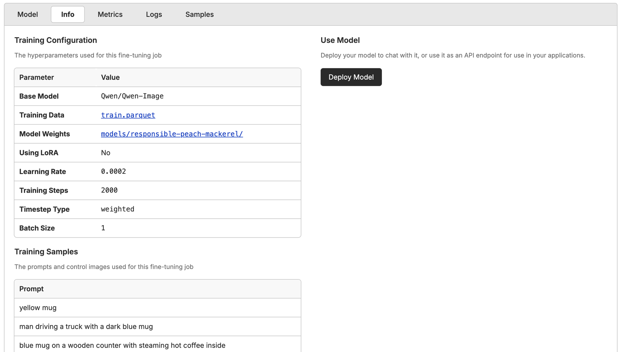Switch to the Model tab

click(x=28, y=14)
